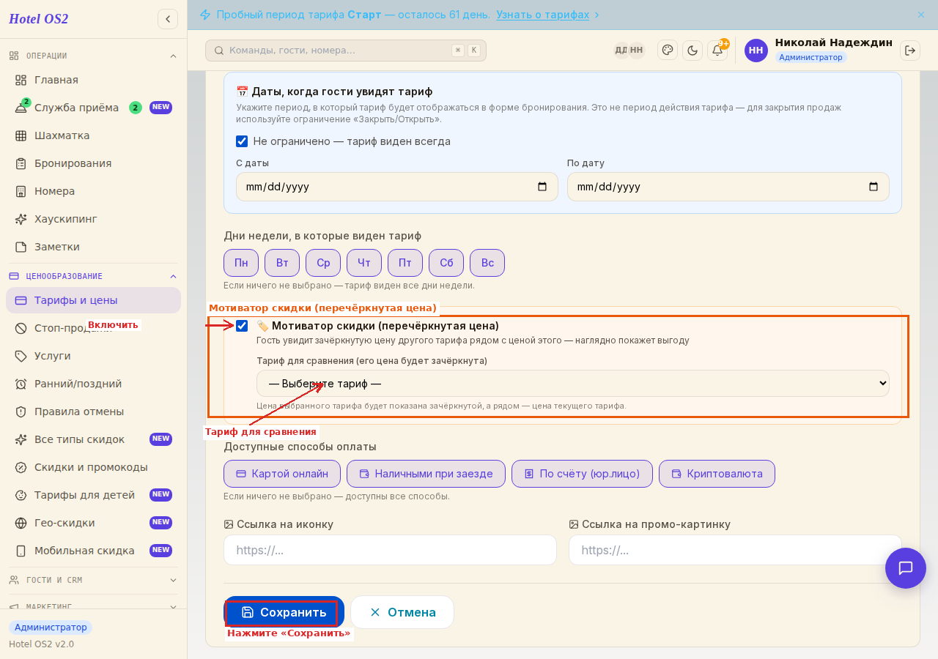The image size is (938, 659).
Task: Uncheck Не ограничено — тариф виден всегда
Action: tap(242, 141)
